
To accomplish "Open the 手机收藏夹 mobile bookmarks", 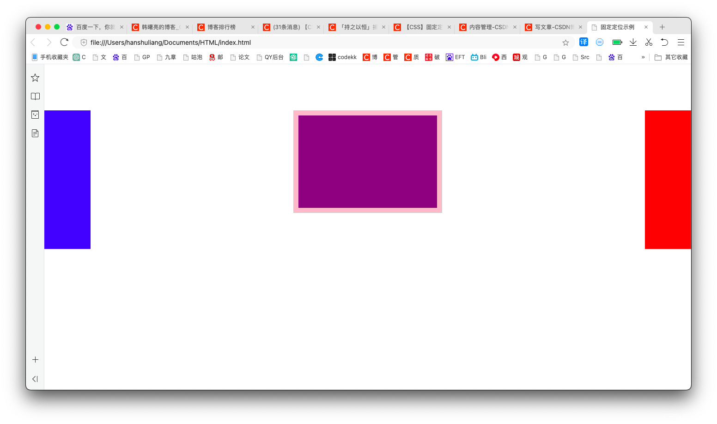I will coord(49,57).
